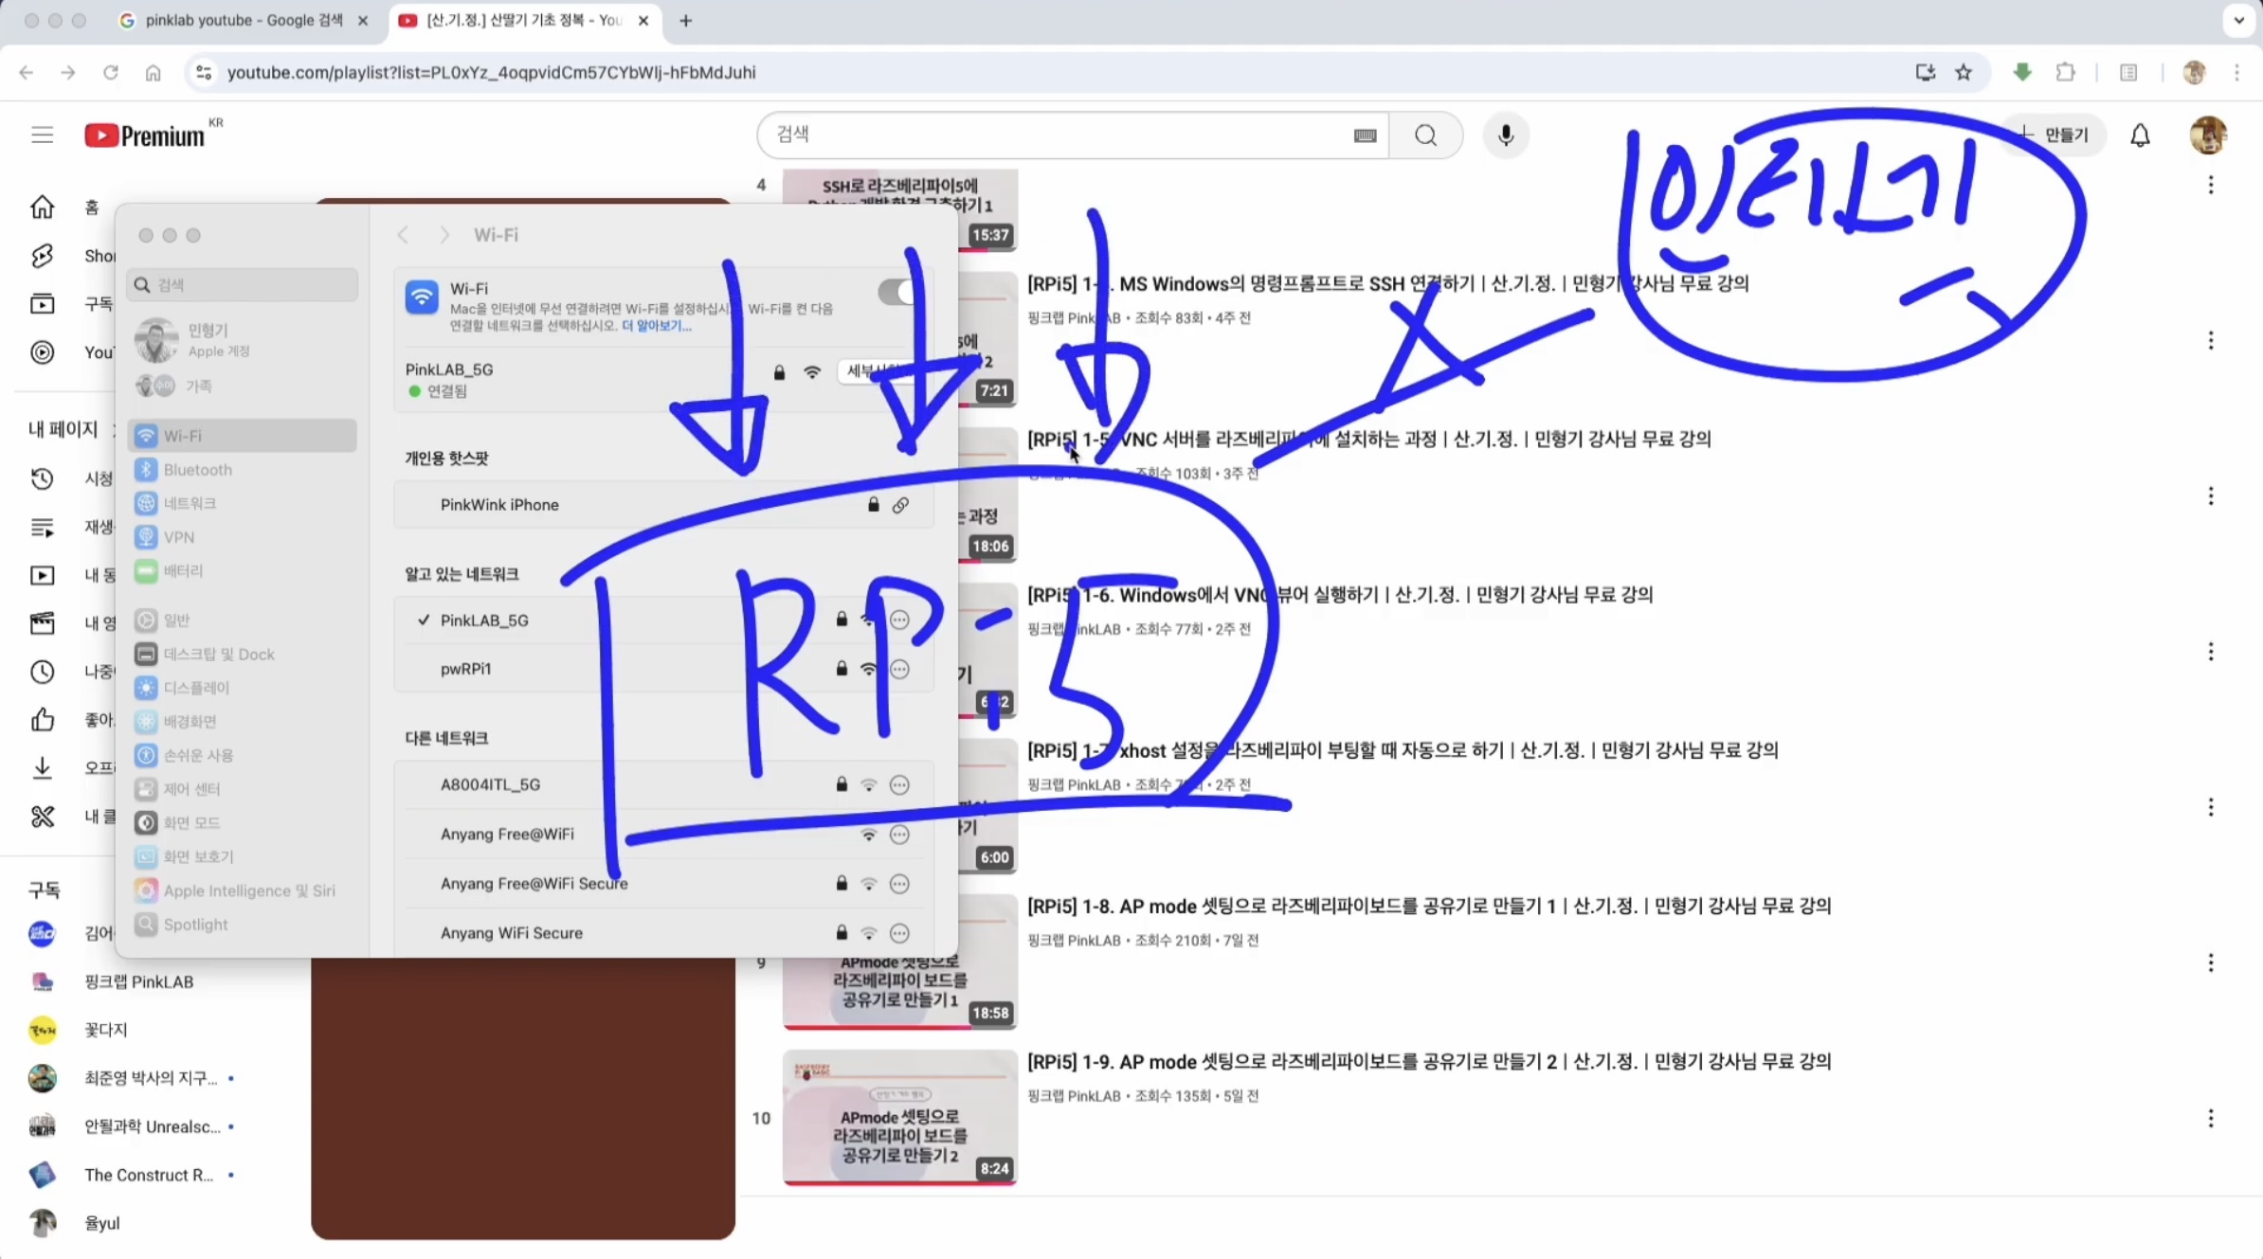
Task: Click the 더 알아보기 link in Wi-Fi description
Action: 656,326
